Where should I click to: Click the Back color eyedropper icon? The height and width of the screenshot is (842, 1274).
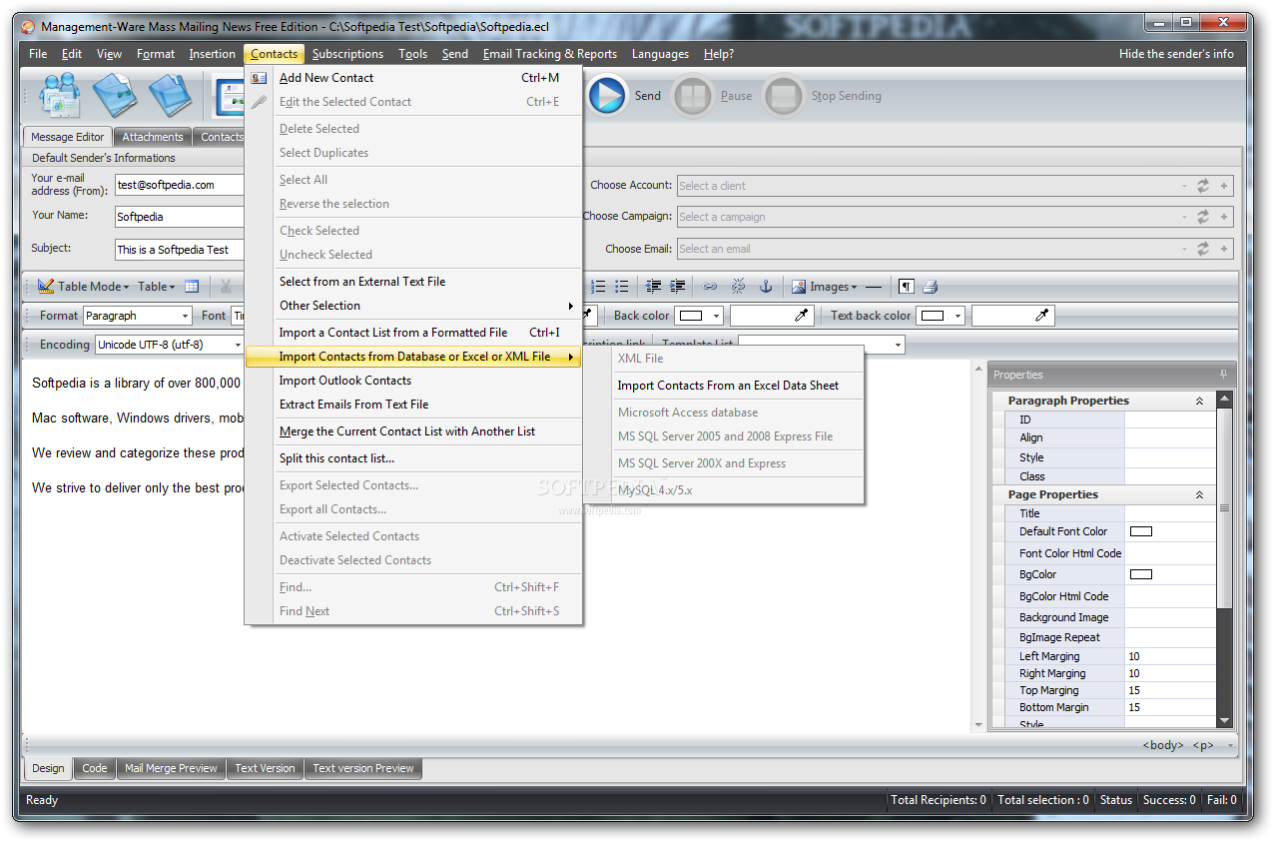(x=802, y=316)
